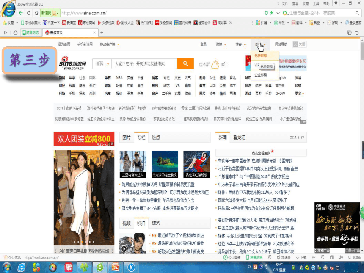Open the 工具 menu
The height and width of the screenshot is (273, 364).
tap(316, 3)
